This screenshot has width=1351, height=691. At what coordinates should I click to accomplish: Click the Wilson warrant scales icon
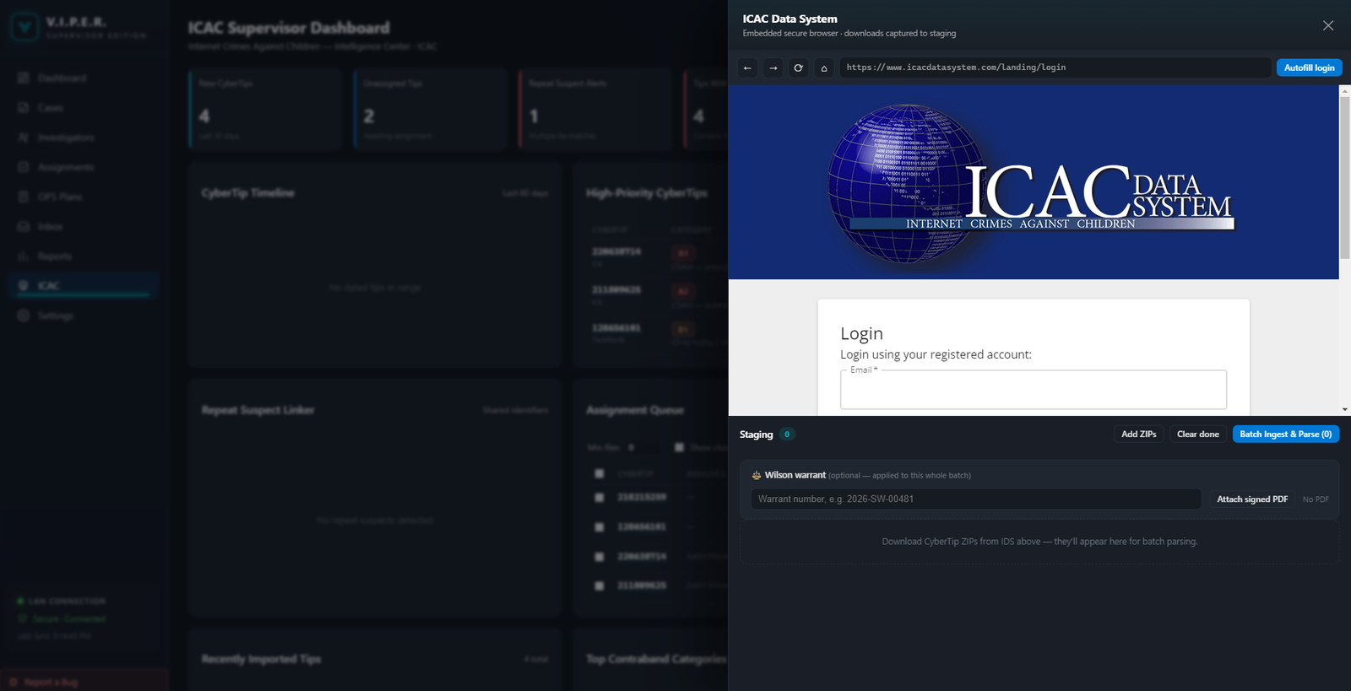[x=757, y=475]
